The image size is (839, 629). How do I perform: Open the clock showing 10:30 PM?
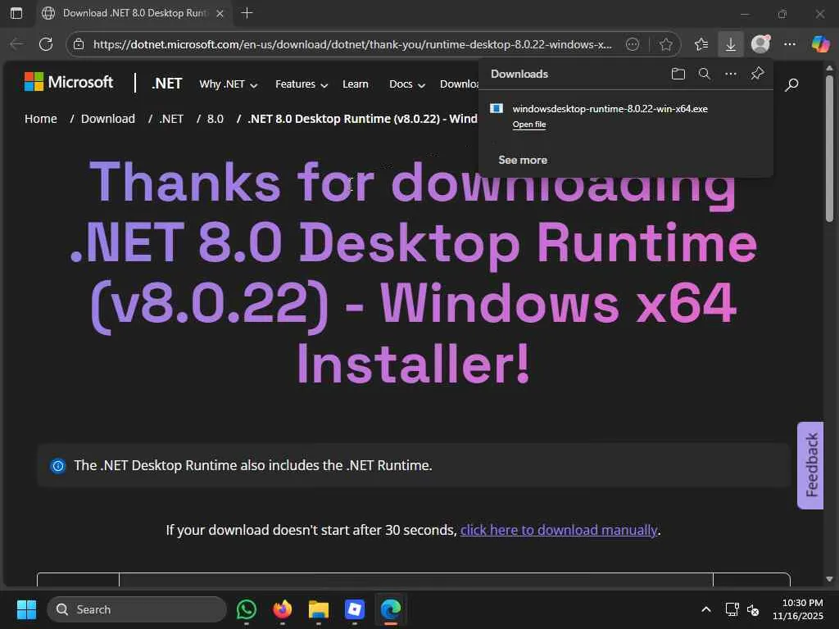pyautogui.click(x=797, y=609)
